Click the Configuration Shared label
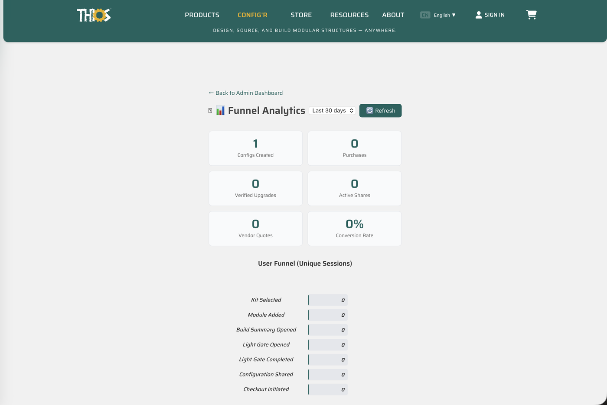The image size is (607, 405). click(266, 375)
